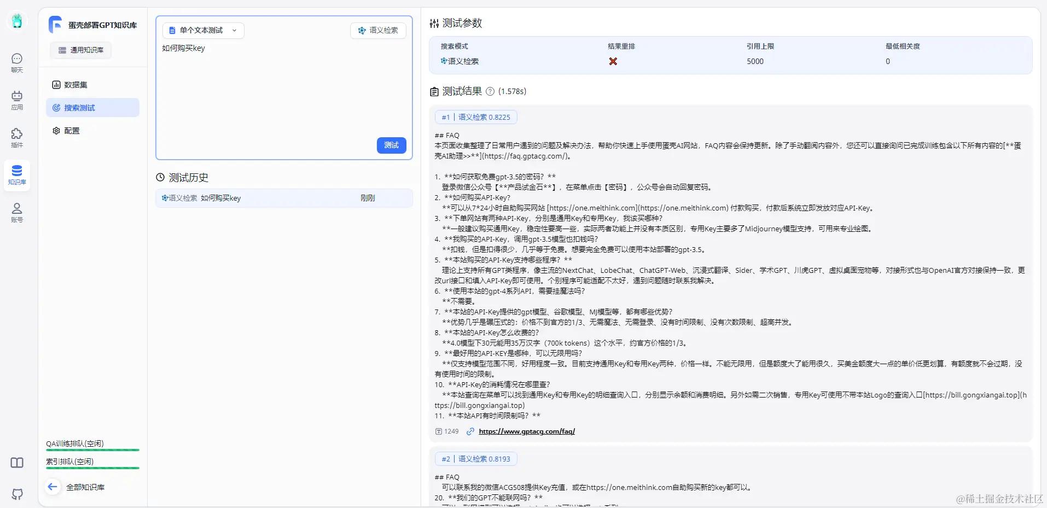Select the 应用 applications icon in sidebar

click(17, 101)
